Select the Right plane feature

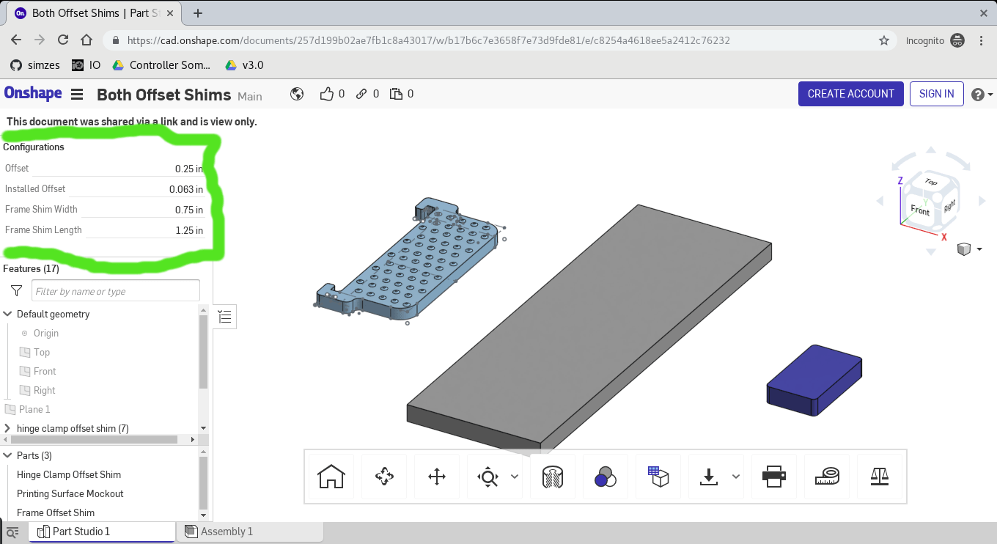[x=45, y=390]
